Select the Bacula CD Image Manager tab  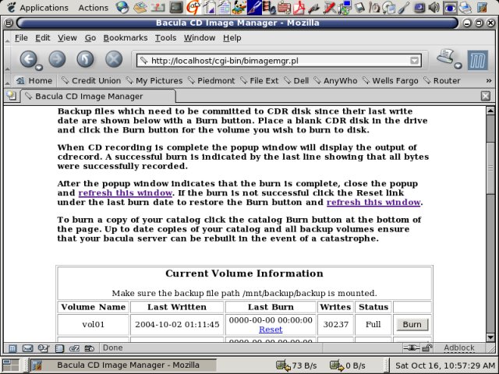pos(98,96)
